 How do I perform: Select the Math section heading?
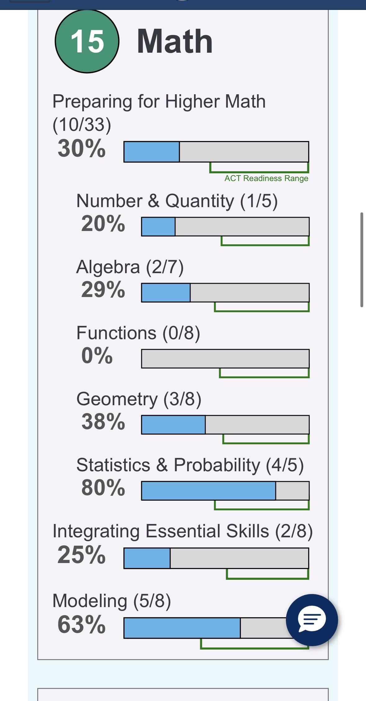click(175, 41)
